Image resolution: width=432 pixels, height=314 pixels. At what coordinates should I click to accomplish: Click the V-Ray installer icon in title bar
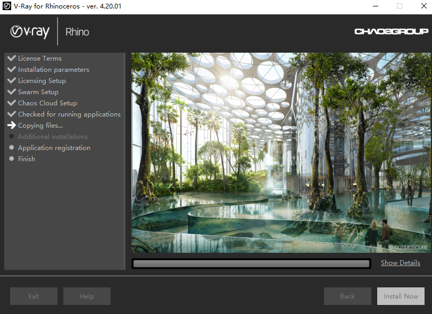(x=6, y=6)
